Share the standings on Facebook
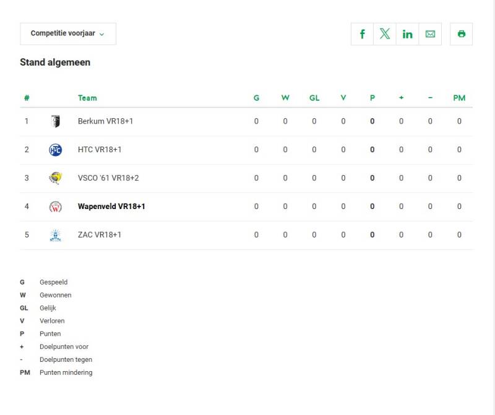Screen dimensions: 495x415 [362, 34]
